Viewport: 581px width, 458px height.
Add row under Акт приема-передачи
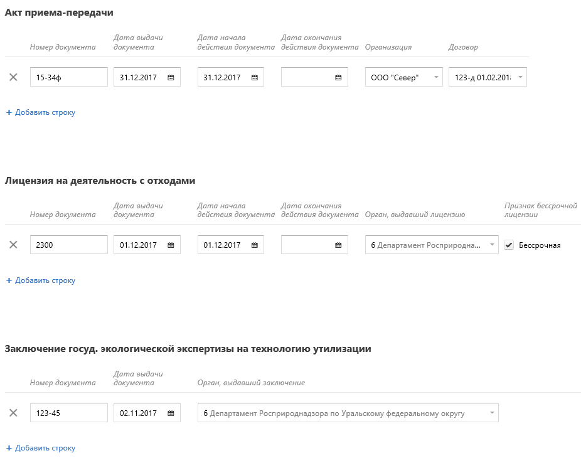click(x=41, y=112)
